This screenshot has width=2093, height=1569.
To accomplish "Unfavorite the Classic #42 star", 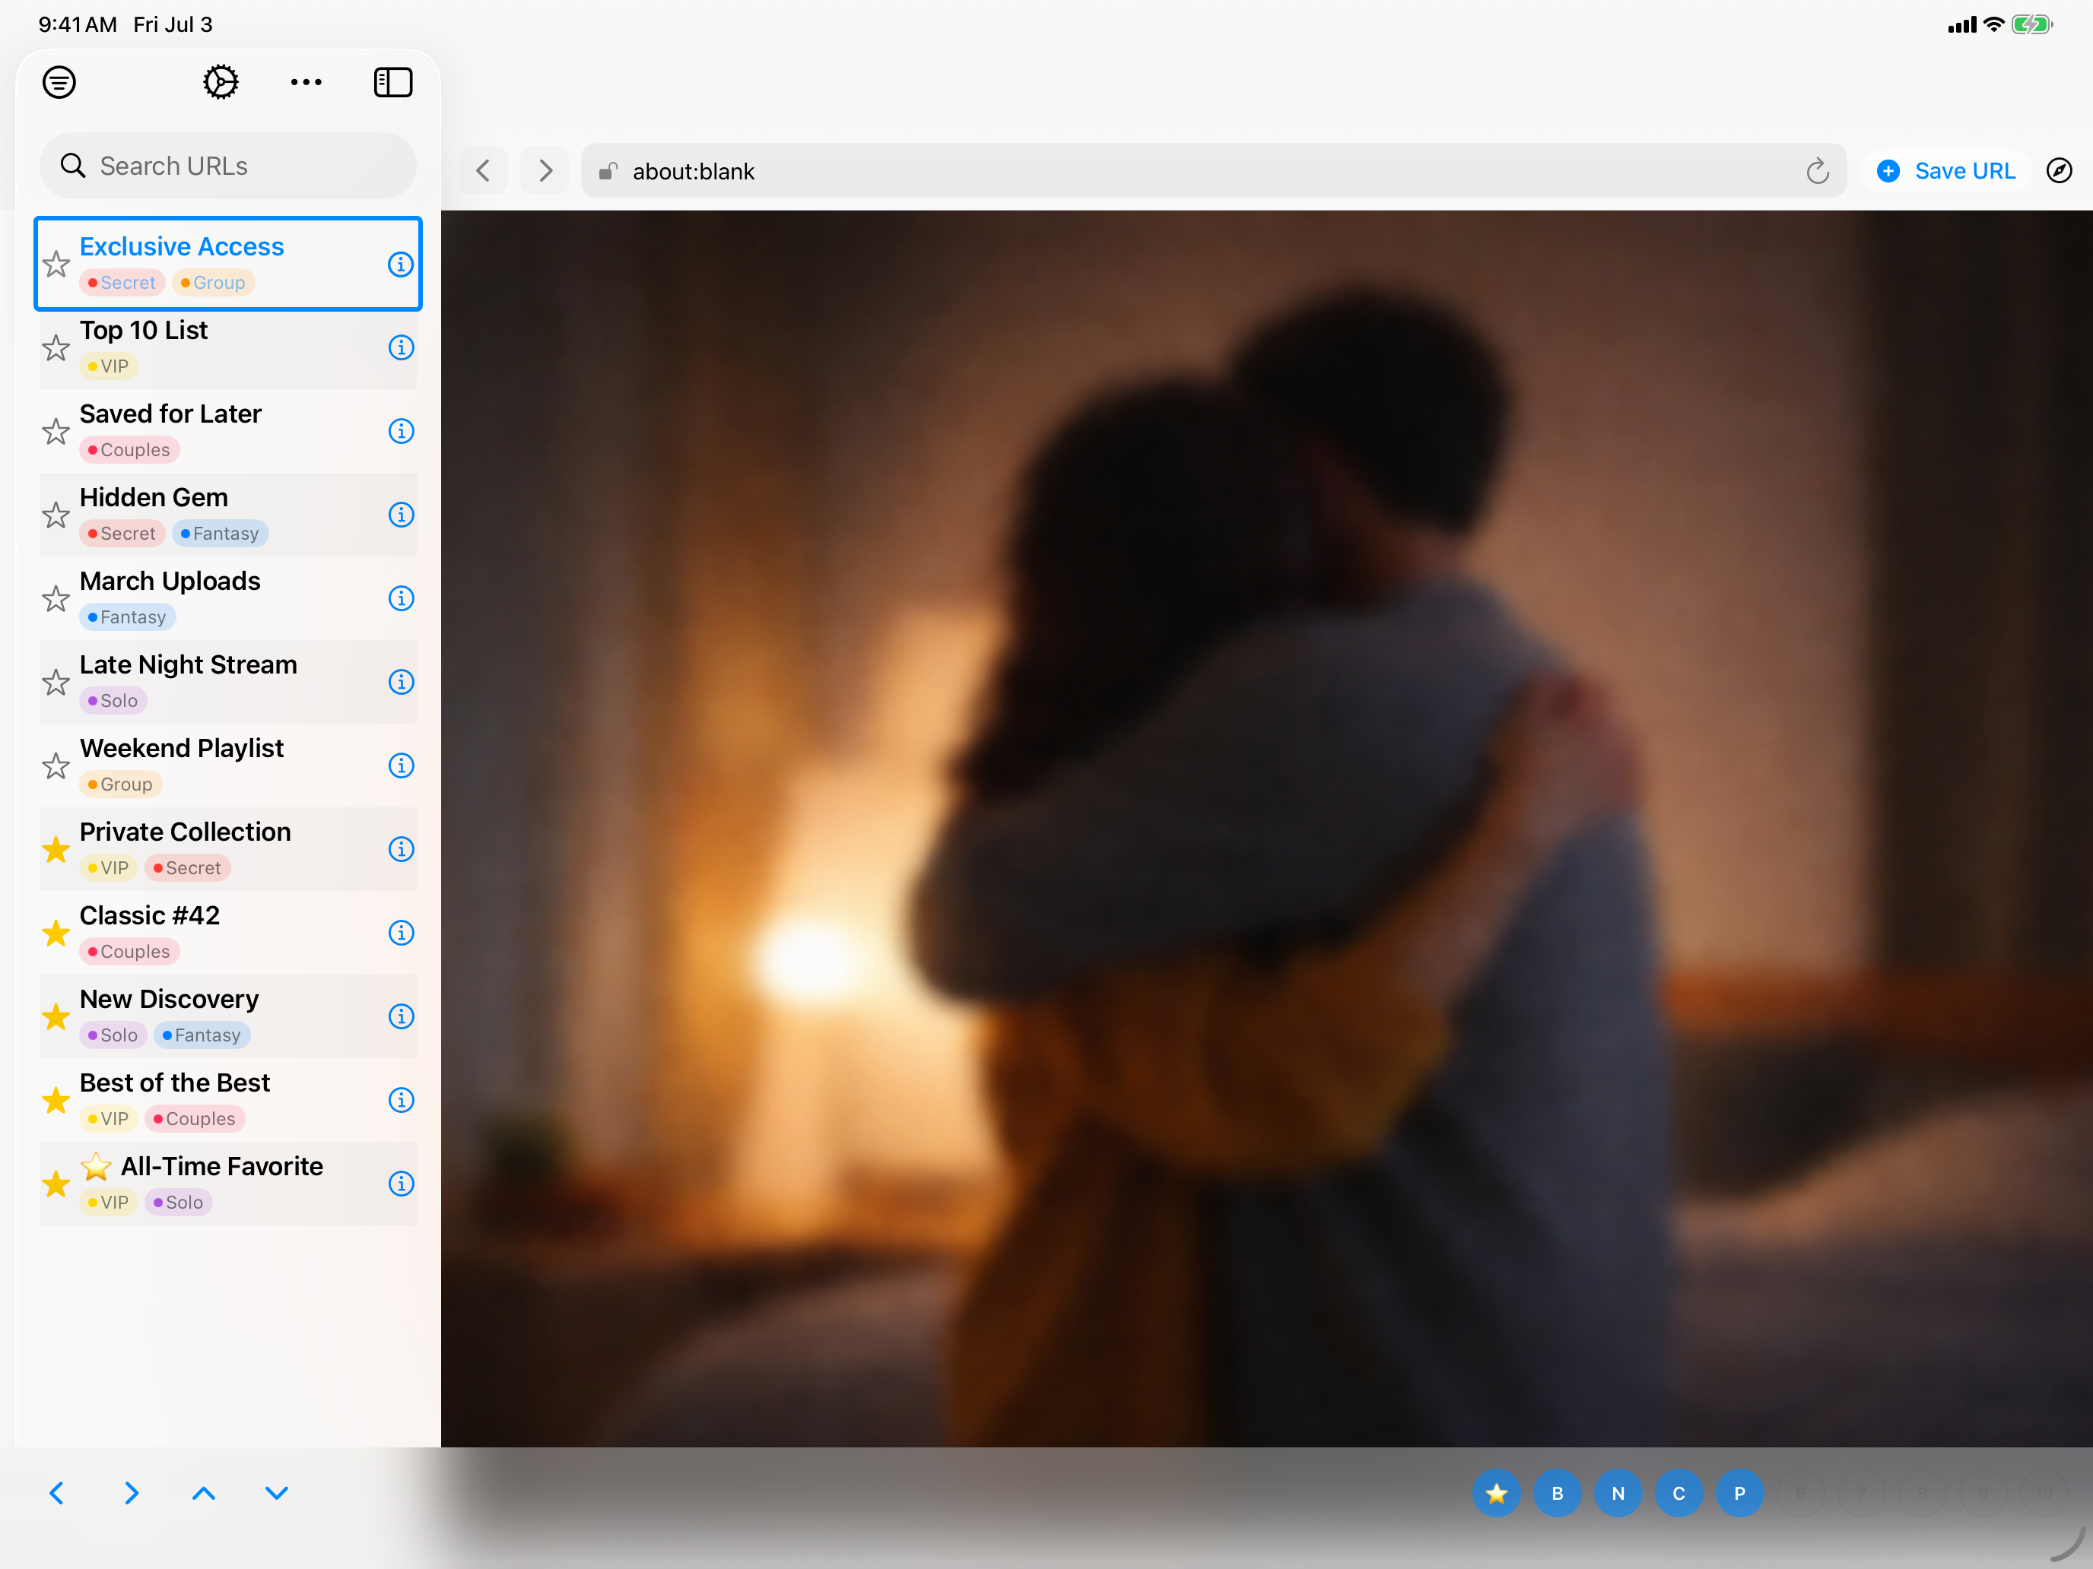I will 56,933.
